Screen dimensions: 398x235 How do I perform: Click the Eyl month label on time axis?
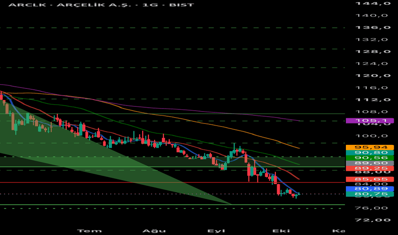(216, 231)
